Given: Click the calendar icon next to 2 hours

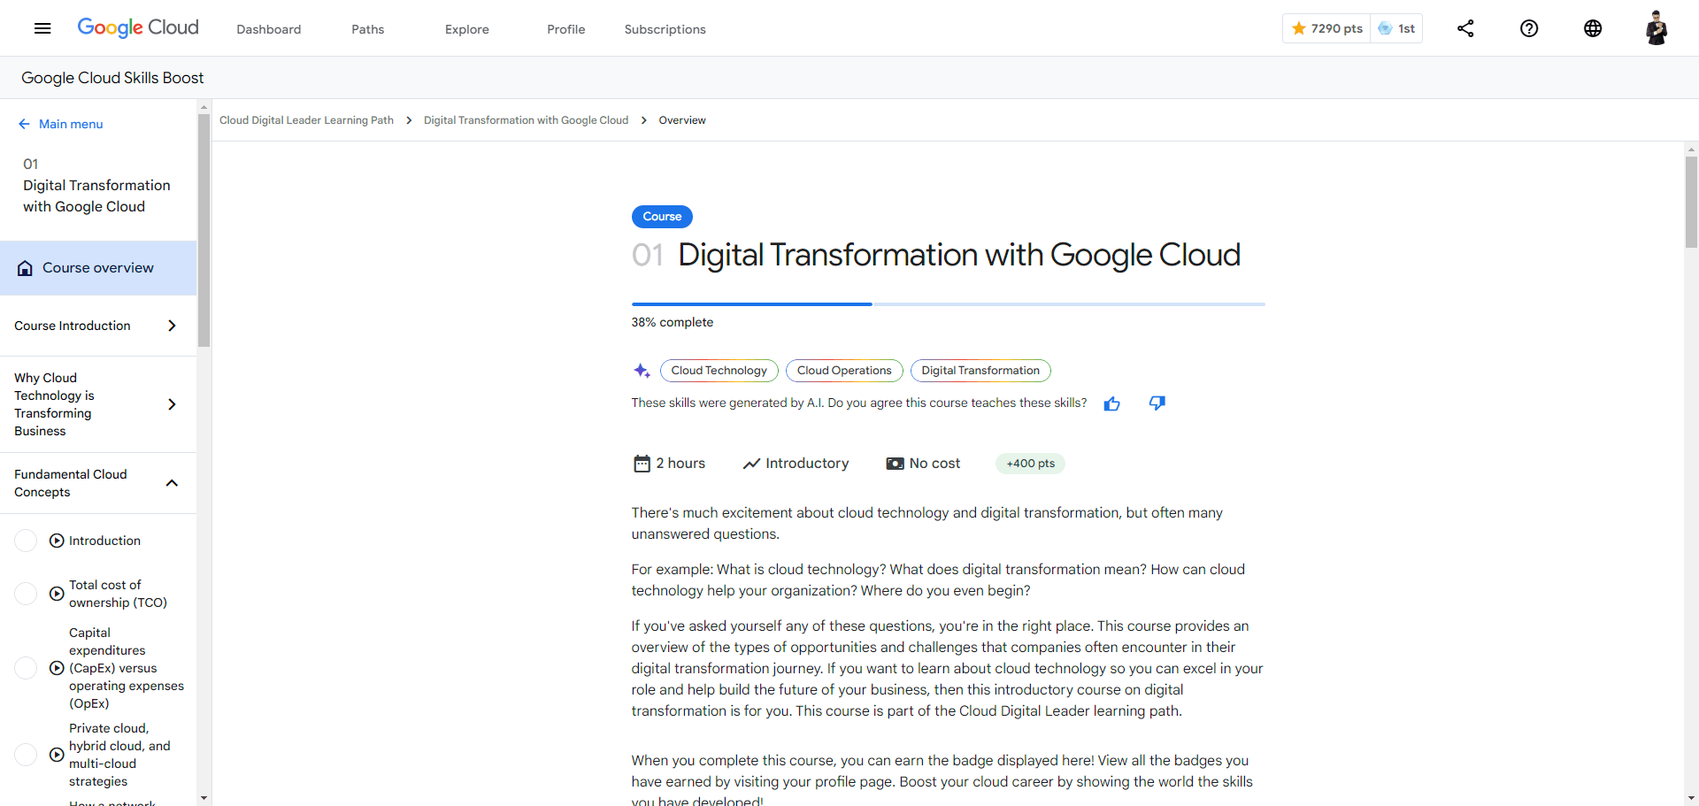Looking at the screenshot, I should tap(642, 464).
